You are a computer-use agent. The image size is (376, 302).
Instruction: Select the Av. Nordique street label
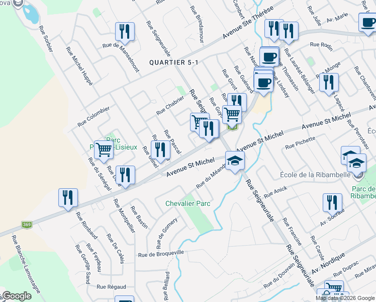328,263
